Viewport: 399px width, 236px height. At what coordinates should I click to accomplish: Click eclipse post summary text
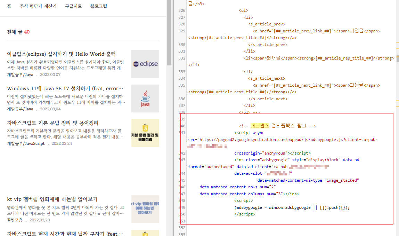66,65
